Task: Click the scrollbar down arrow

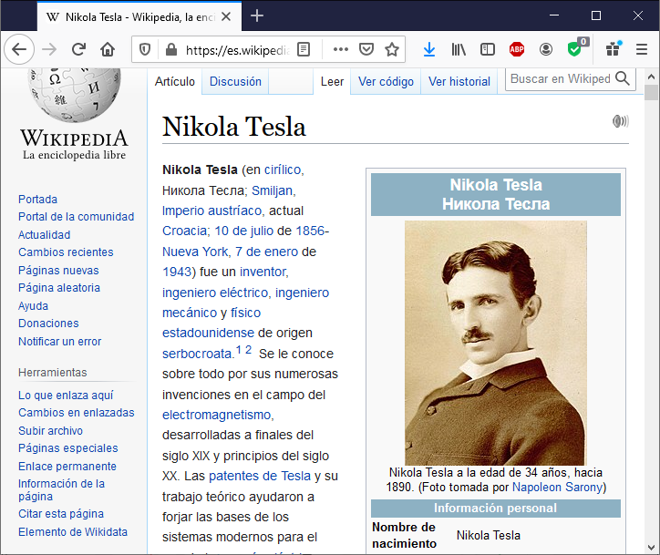Action: (x=651, y=547)
